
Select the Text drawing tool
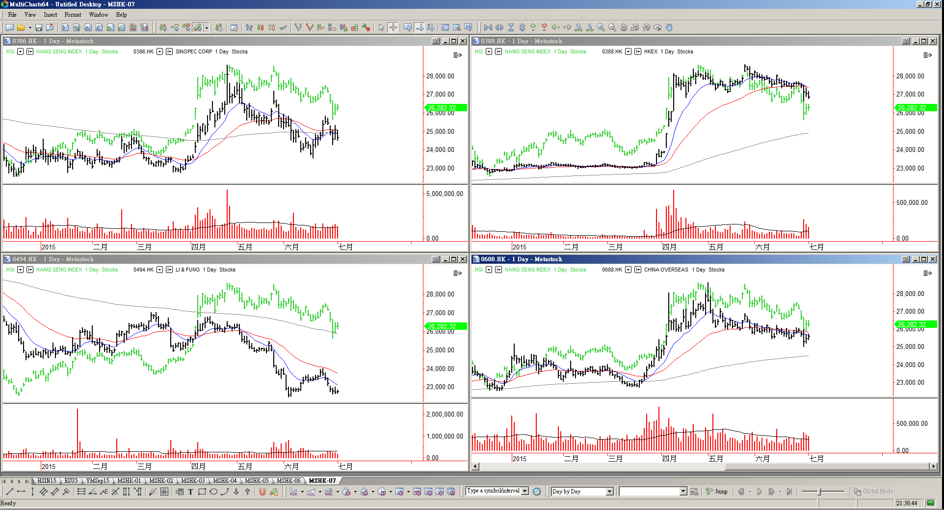pos(190,492)
